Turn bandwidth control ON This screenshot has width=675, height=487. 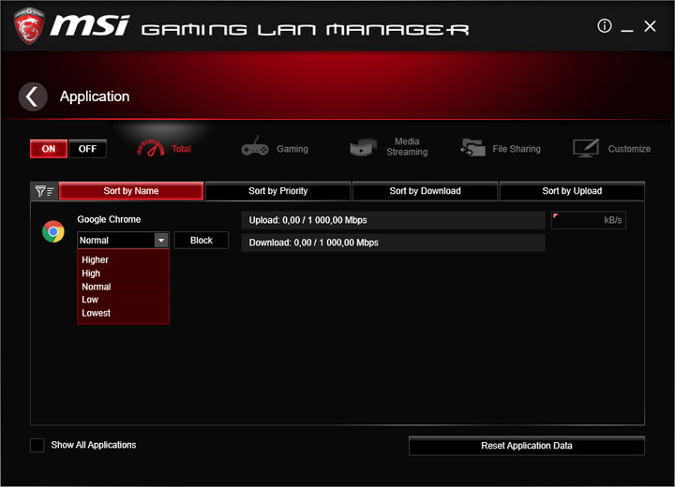pos(49,149)
